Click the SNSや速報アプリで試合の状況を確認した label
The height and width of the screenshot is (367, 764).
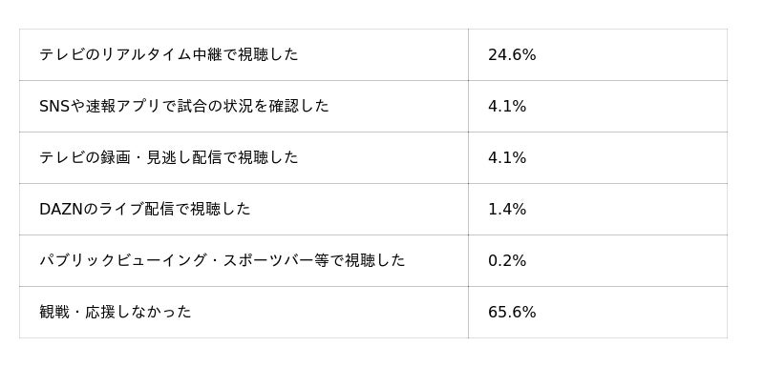184,106
